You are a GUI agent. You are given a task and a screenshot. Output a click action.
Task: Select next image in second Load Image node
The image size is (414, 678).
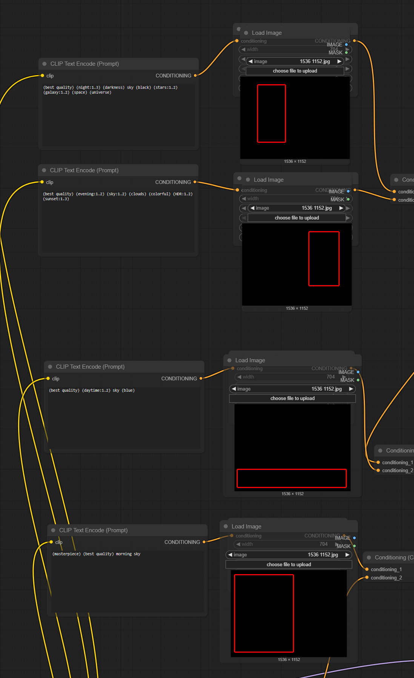[x=341, y=208]
